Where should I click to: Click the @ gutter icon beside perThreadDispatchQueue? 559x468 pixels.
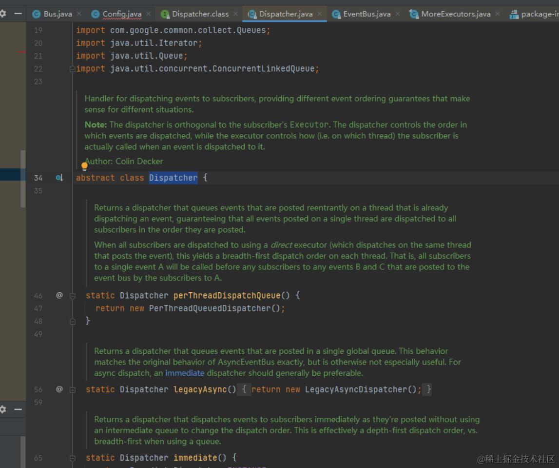59,295
